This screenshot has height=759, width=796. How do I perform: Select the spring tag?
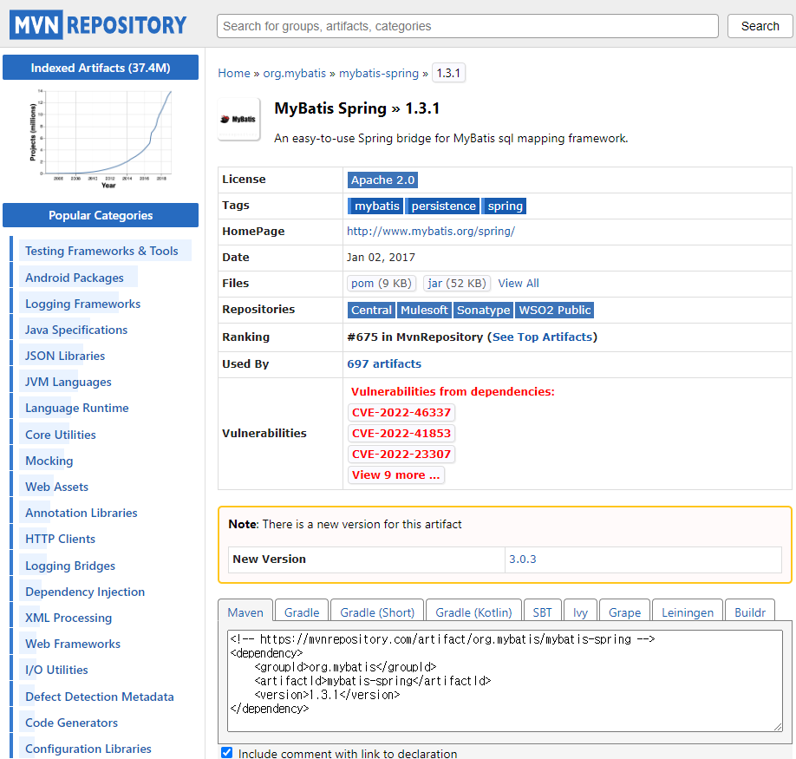click(504, 206)
